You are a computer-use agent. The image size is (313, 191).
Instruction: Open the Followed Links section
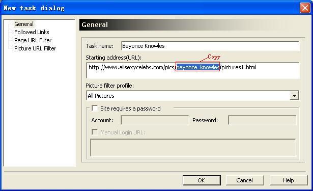[x=32, y=32]
